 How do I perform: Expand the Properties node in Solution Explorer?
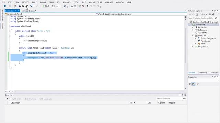(192, 27)
